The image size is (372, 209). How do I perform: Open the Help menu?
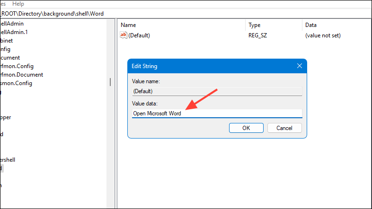pyautogui.click(x=18, y=4)
